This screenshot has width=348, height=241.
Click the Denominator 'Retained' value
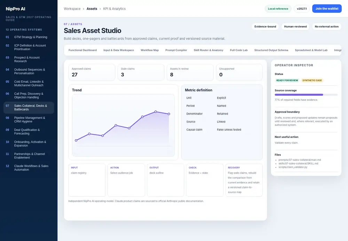pos(222,114)
